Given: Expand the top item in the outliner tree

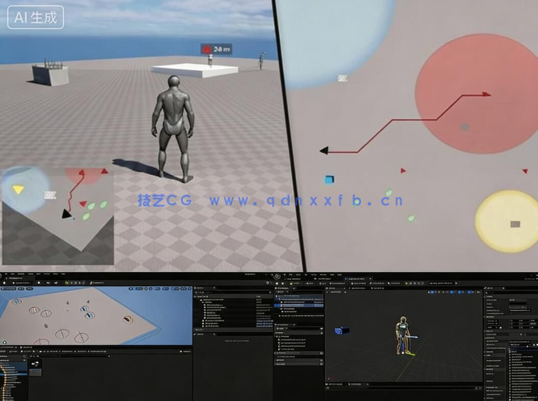Looking at the screenshot, I should coord(201,299).
